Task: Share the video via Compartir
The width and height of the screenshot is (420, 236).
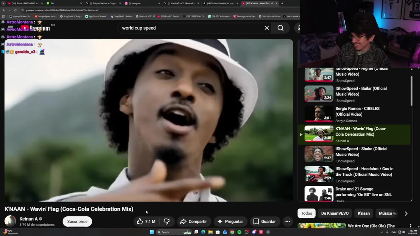Action: click(193, 222)
